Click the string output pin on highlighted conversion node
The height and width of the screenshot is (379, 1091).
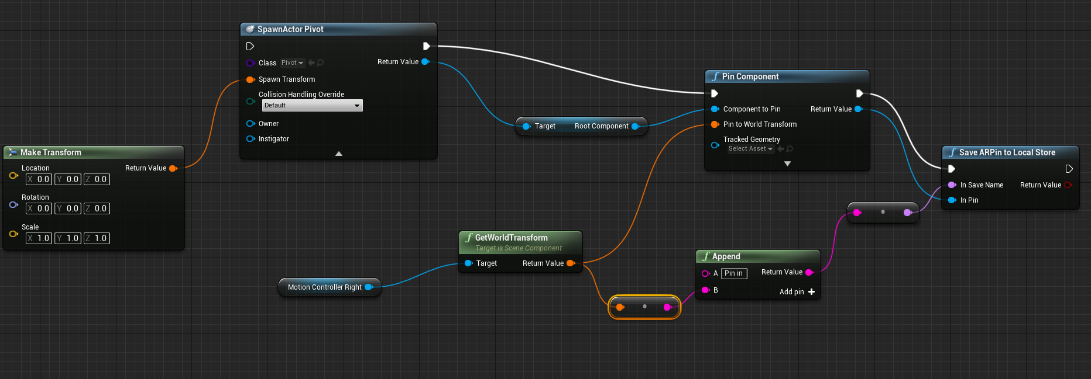pyautogui.click(x=668, y=307)
